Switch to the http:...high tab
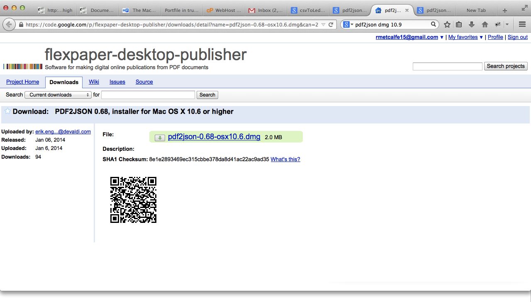The width and height of the screenshot is (531, 302). [x=55, y=10]
